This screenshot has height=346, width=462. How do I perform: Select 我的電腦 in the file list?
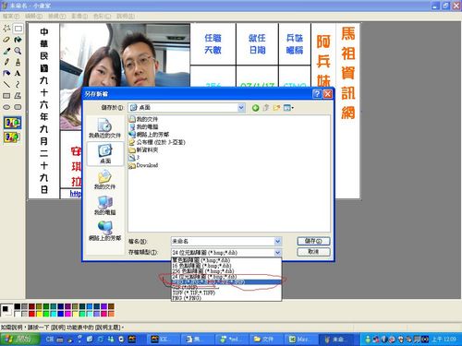point(144,126)
